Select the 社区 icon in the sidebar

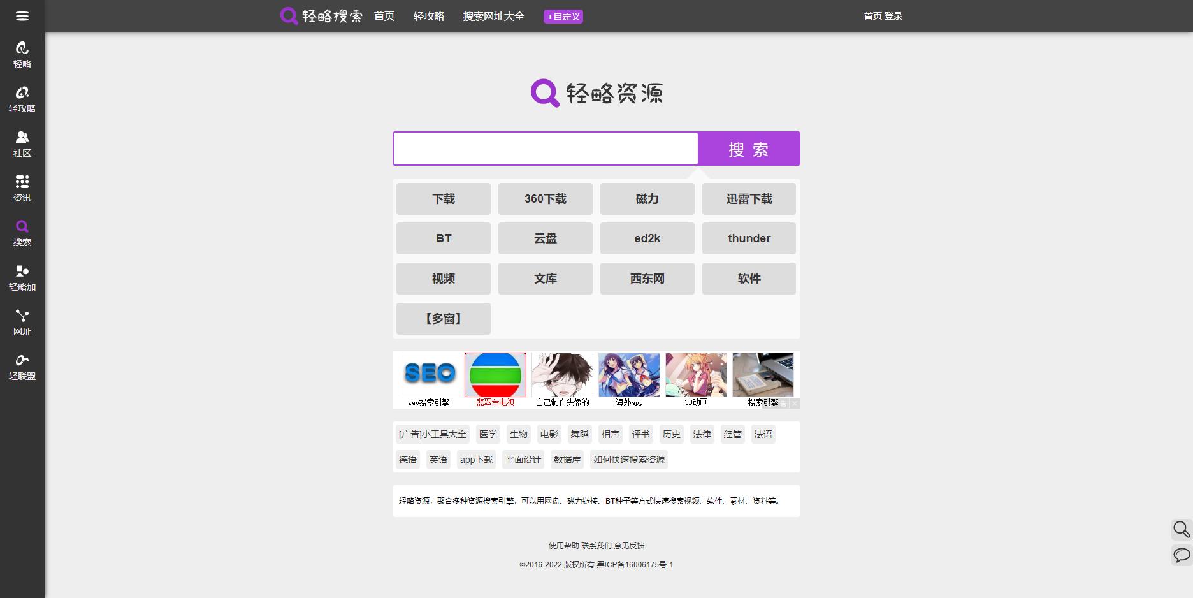coord(22,143)
